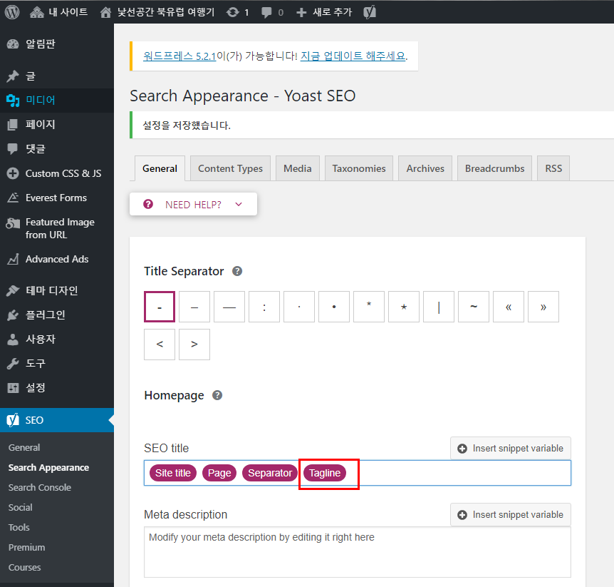Open 테마 디자인 appearance menu
614x587 pixels.
57,290
